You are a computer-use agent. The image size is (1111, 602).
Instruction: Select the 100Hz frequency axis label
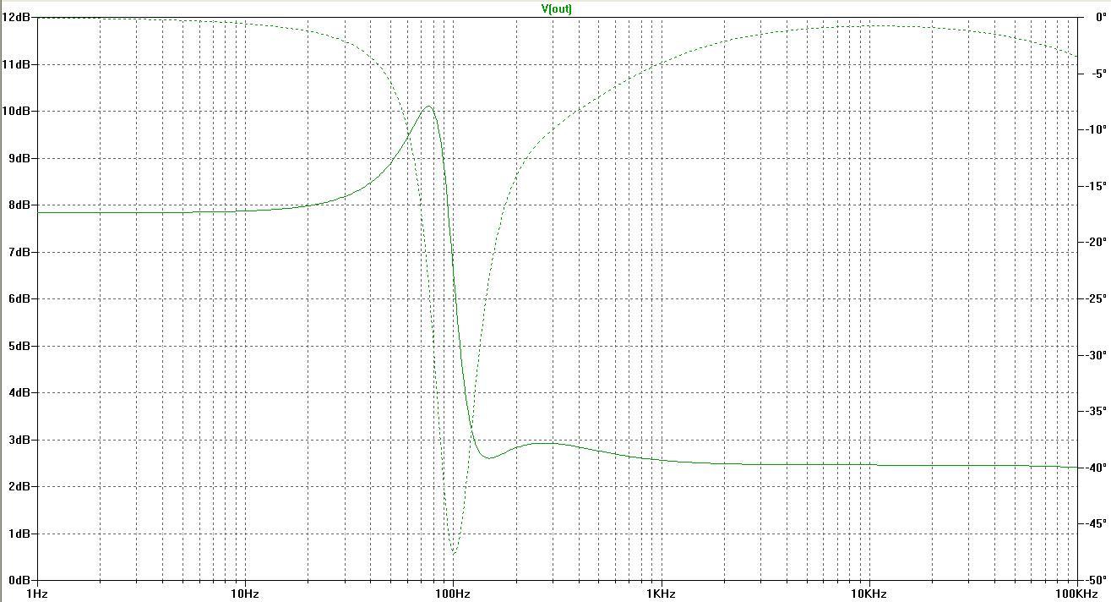453,594
